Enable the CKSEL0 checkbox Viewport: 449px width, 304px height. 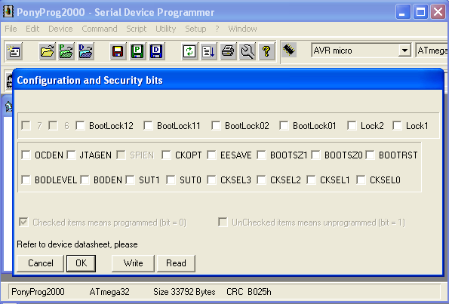coord(361,180)
